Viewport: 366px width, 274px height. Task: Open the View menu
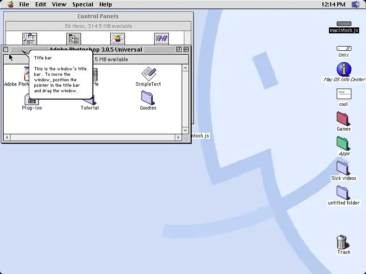tap(59, 5)
